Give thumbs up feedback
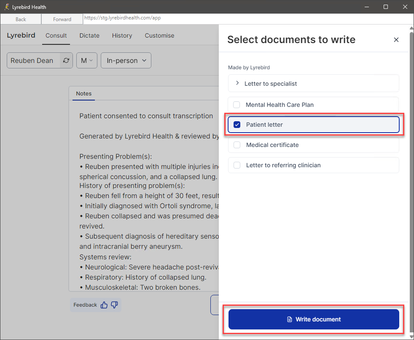 [104, 305]
